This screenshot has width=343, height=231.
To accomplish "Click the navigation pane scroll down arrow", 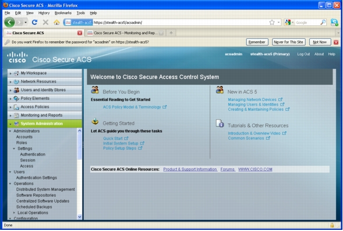I will 79,216.
